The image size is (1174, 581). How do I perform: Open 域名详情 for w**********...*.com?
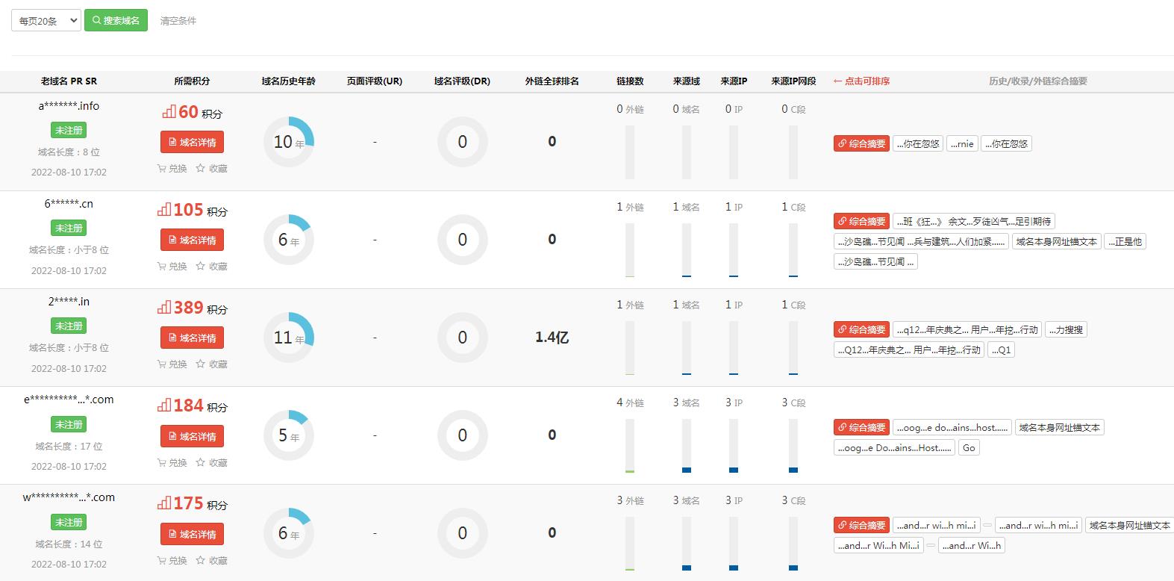192,534
